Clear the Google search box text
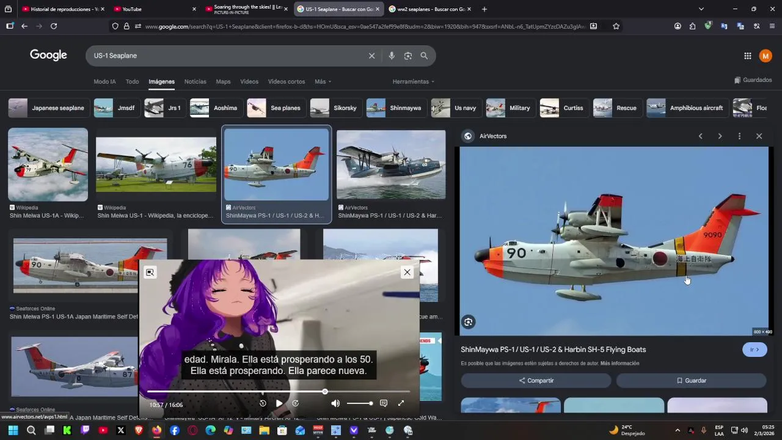This screenshot has height=440, width=782. click(x=371, y=56)
